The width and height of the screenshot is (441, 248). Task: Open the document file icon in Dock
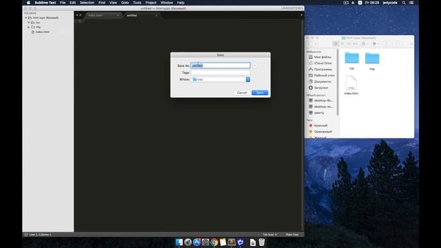pos(253,242)
